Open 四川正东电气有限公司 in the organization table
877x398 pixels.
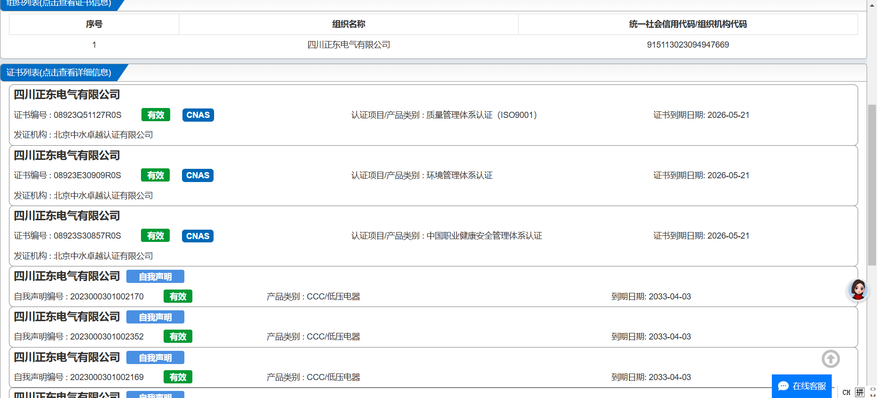tap(348, 45)
